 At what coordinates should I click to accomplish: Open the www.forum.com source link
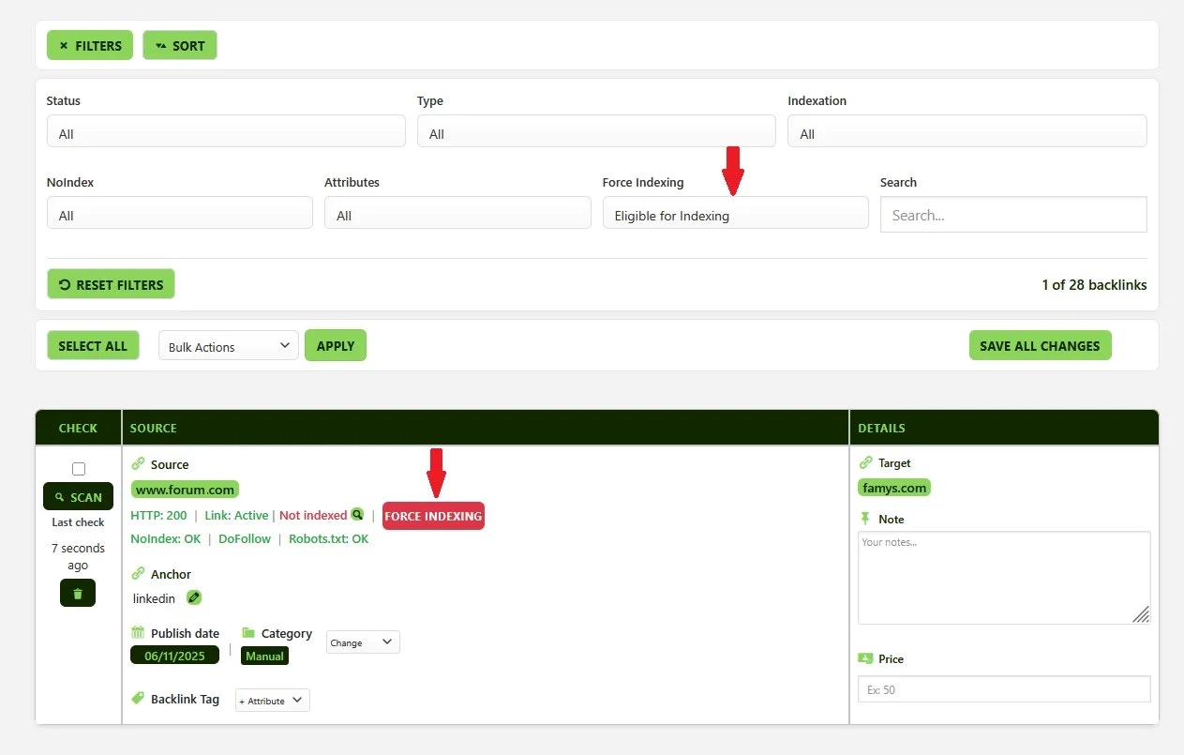click(184, 489)
